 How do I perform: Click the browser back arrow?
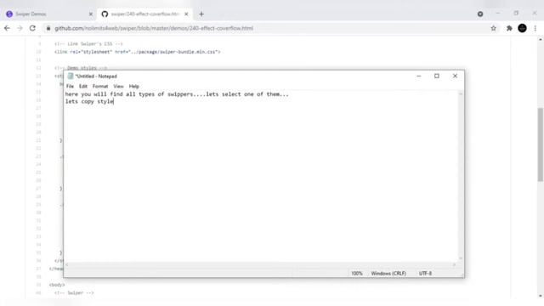click(8, 28)
